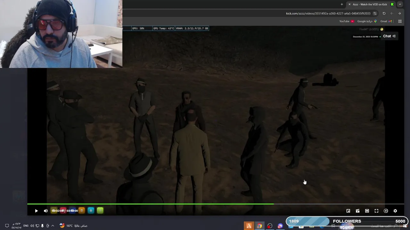
Task: Toggle theater mode in the player
Action: tap(367, 211)
